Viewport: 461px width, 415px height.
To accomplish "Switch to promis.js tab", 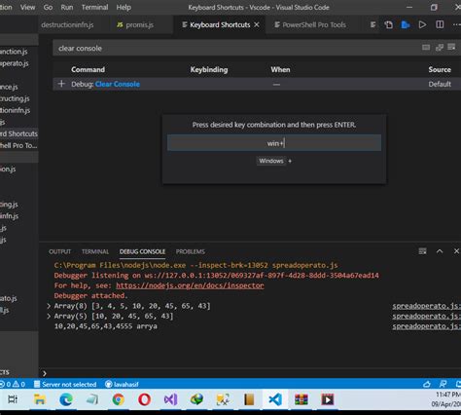I will click(x=135, y=25).
